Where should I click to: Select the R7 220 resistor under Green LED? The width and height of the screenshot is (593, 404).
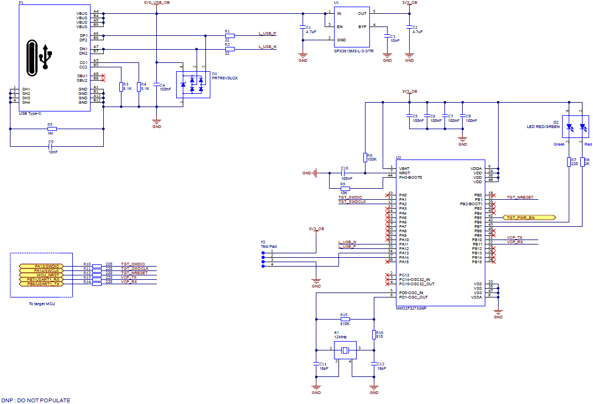(x=569, y=162)
